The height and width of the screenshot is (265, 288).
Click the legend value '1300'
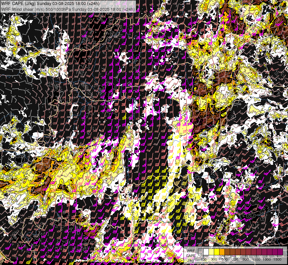[267, 259]
